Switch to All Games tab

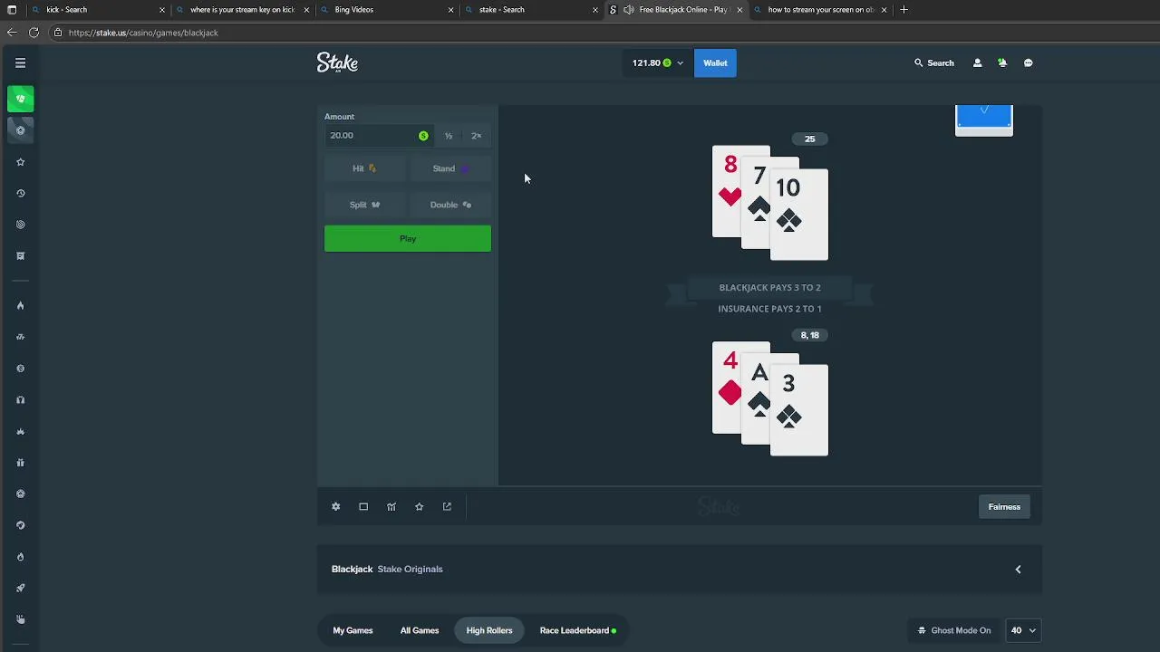click(420, 630)
